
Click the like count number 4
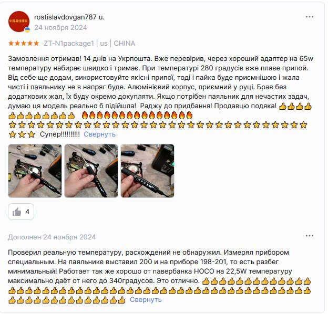(27, 212)
